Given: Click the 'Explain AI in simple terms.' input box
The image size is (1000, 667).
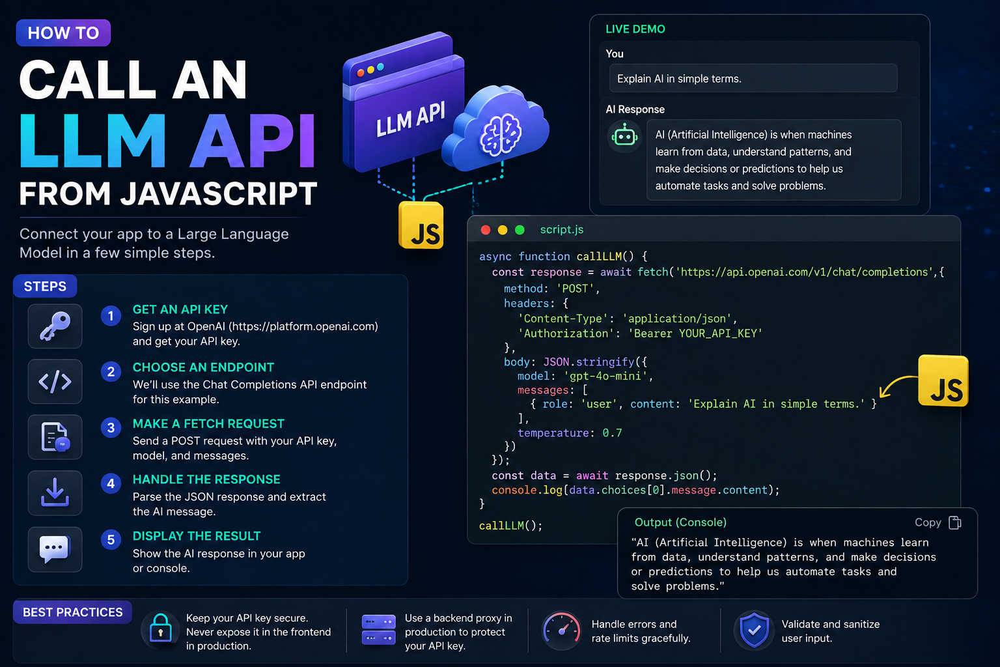Looking at the screenshot, I should (753, 78).
